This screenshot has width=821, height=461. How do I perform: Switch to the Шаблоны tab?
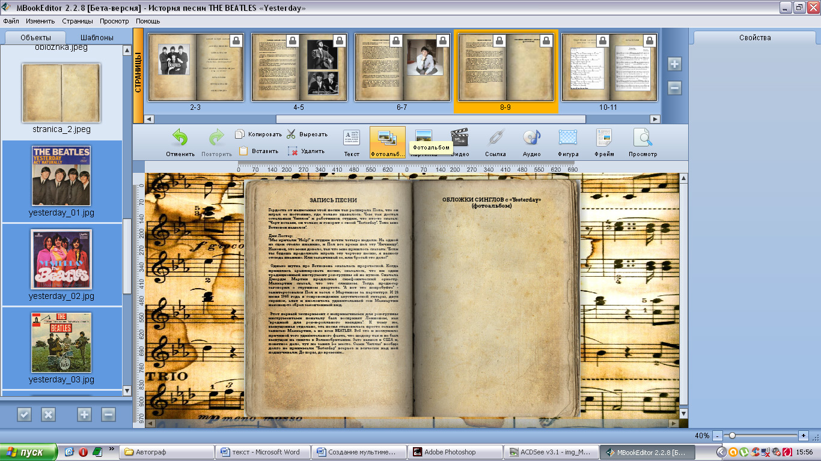tap(96, 37)
